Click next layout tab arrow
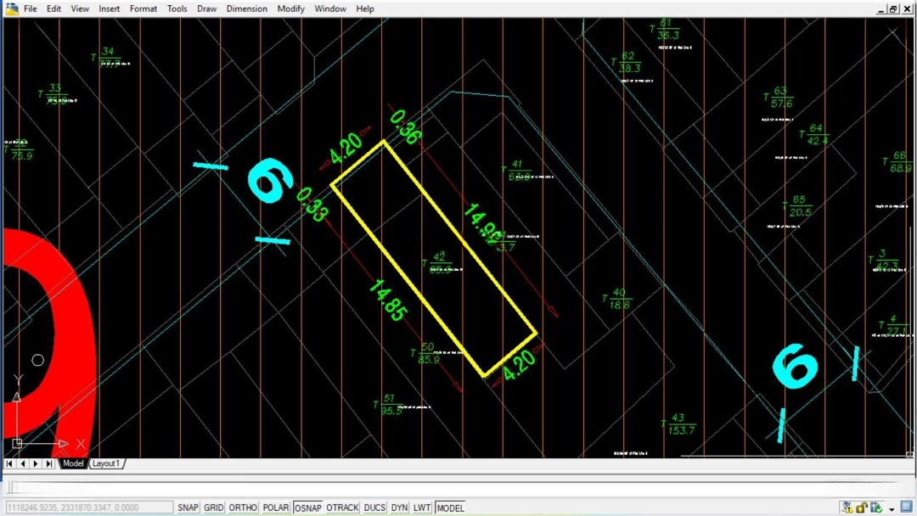 (x=36, y=464)
